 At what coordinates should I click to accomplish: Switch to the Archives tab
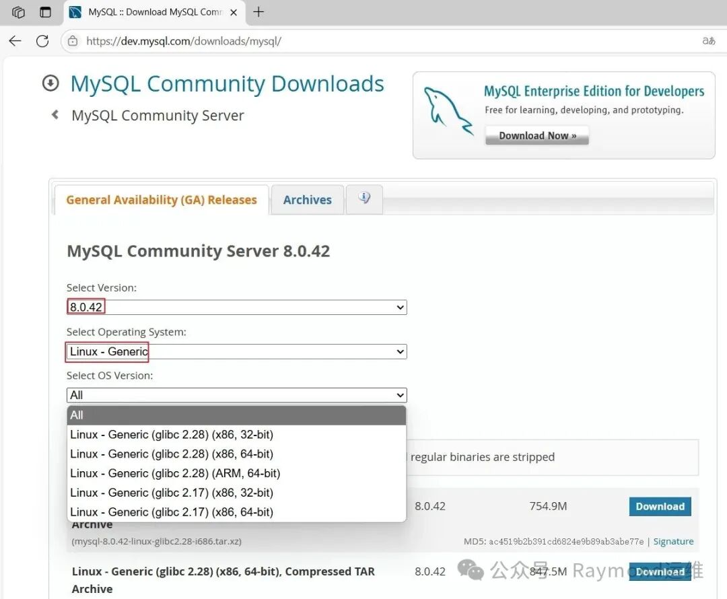click(308, 200)
